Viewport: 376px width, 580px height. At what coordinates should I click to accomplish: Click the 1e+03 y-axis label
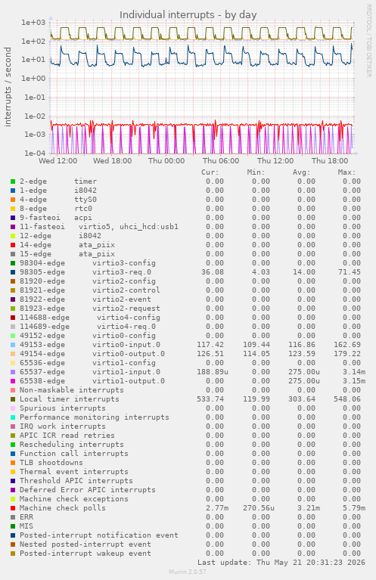(33, 23)
